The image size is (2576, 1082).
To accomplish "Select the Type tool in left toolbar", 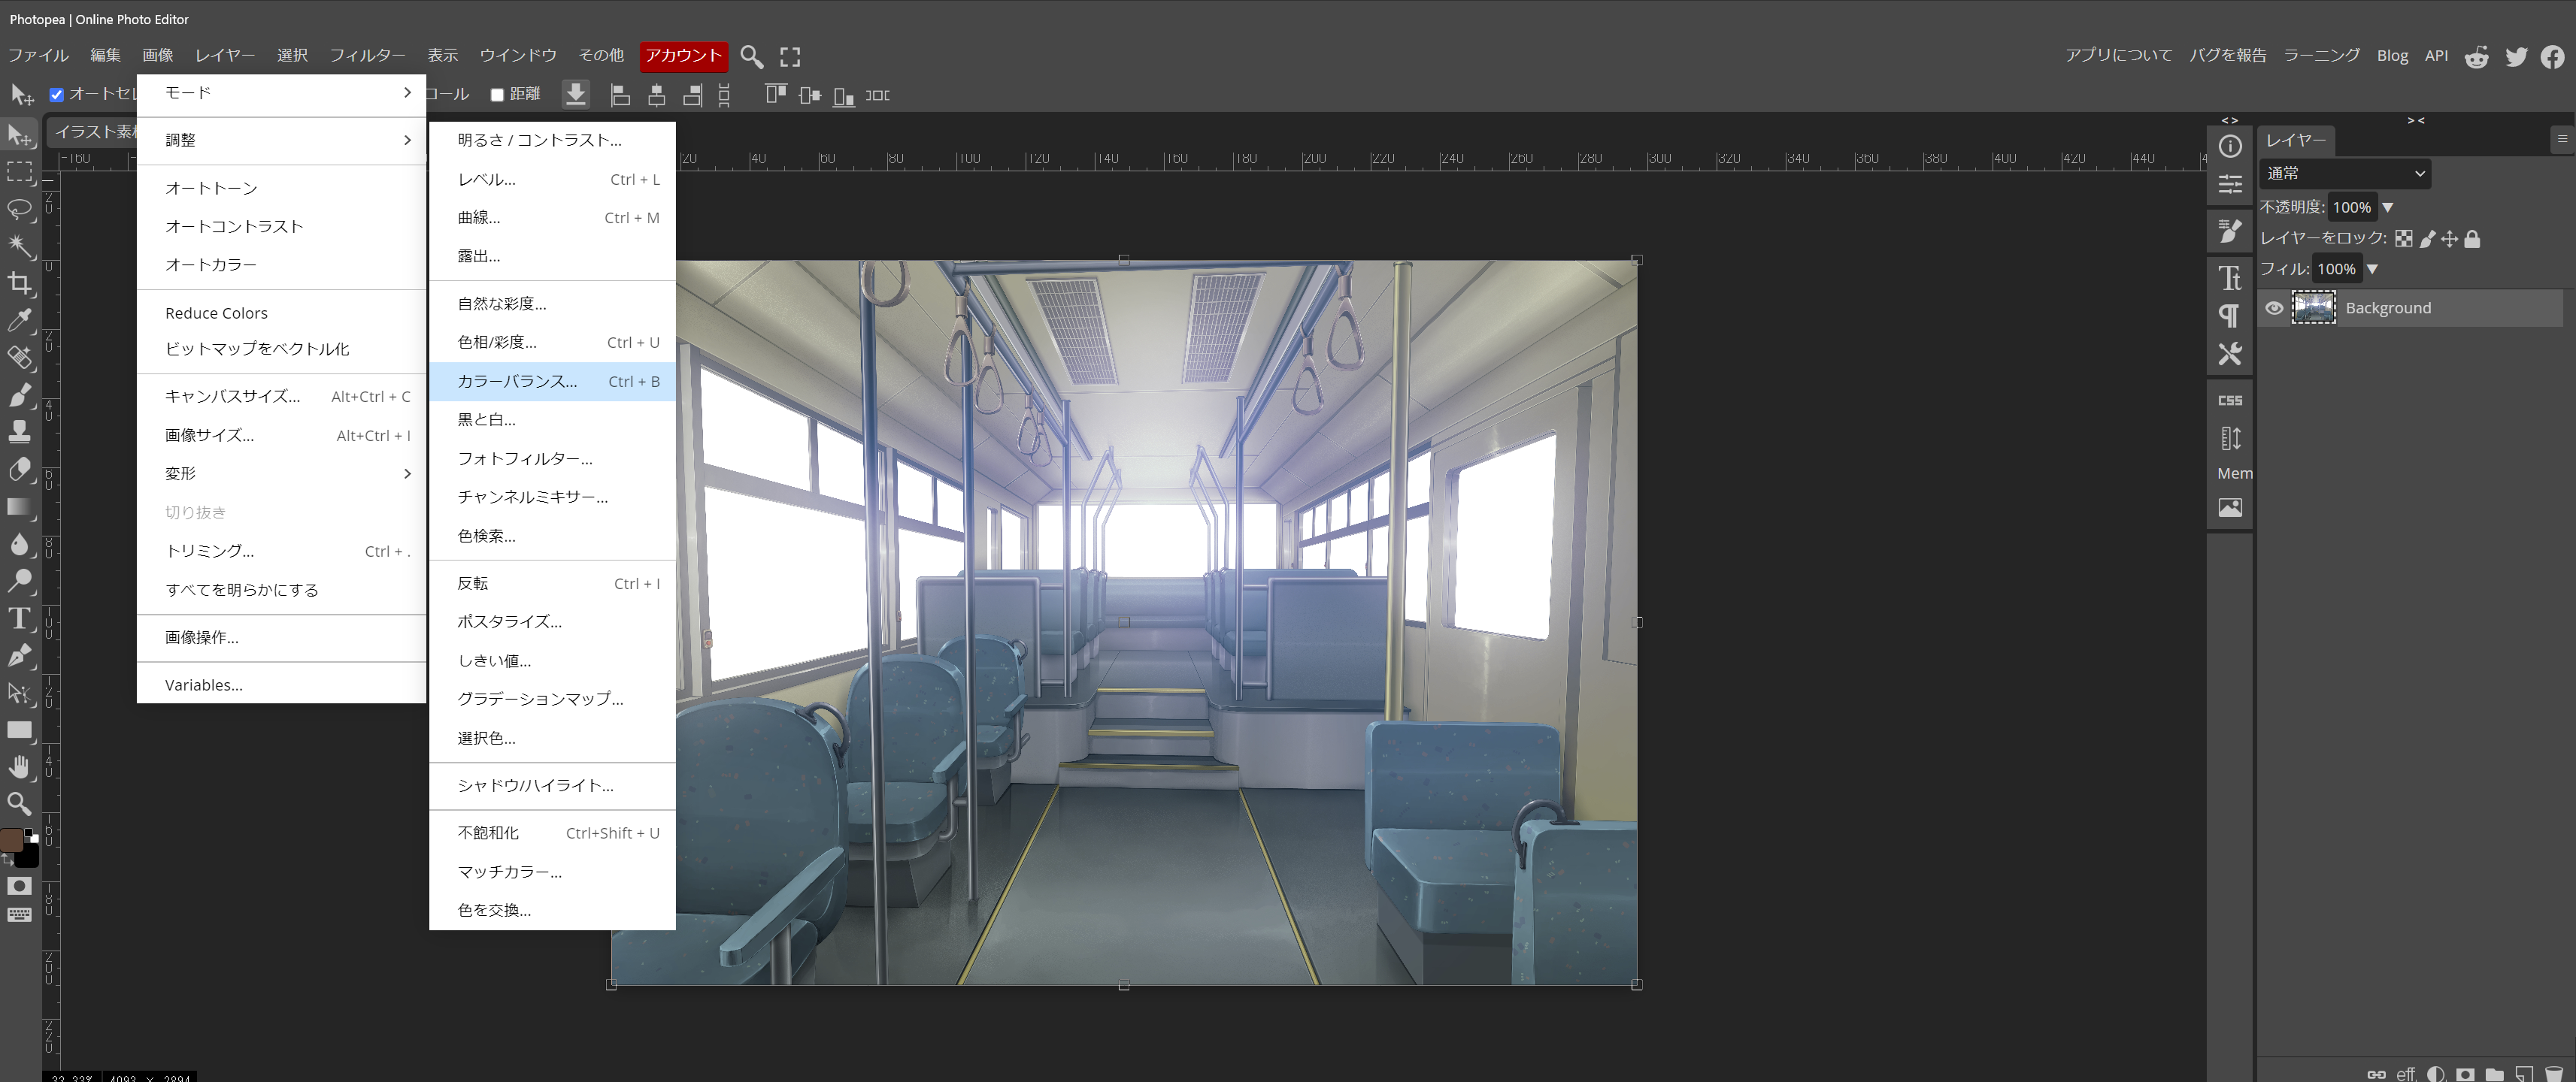I will click(x=19, y=618).
